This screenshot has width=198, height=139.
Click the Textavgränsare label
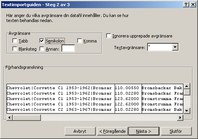130,47
